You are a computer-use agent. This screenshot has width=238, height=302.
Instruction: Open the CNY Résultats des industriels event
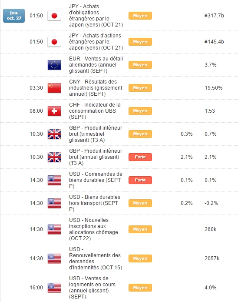tap(96, 88)
